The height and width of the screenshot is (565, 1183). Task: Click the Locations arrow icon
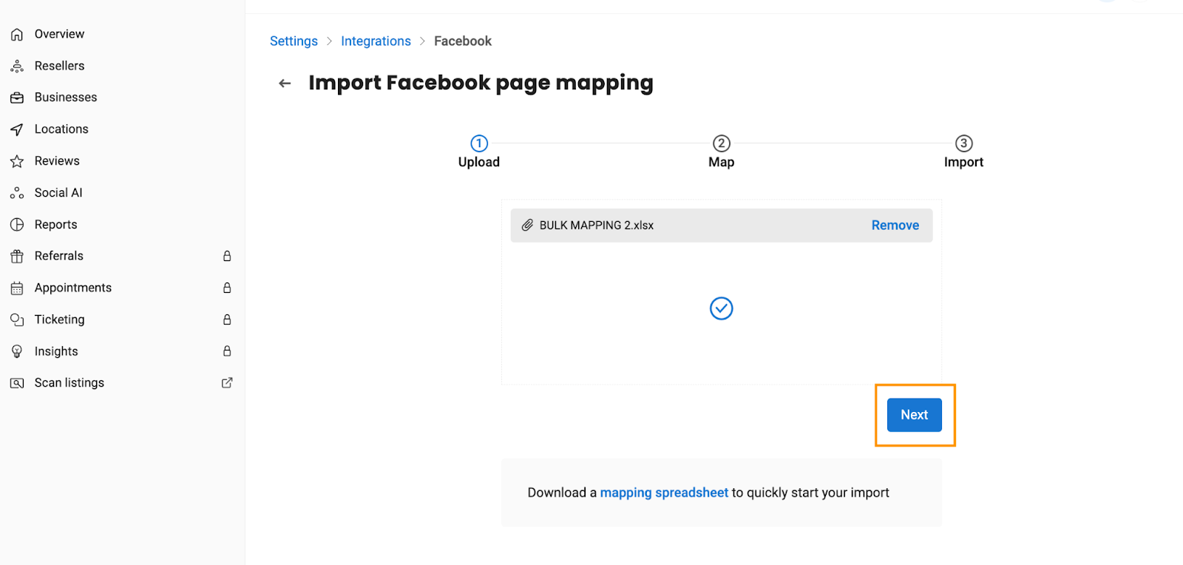tap(17, 129)
